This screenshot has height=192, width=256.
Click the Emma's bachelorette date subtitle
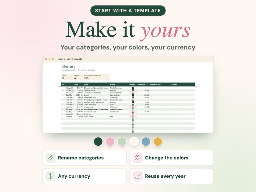78,70
